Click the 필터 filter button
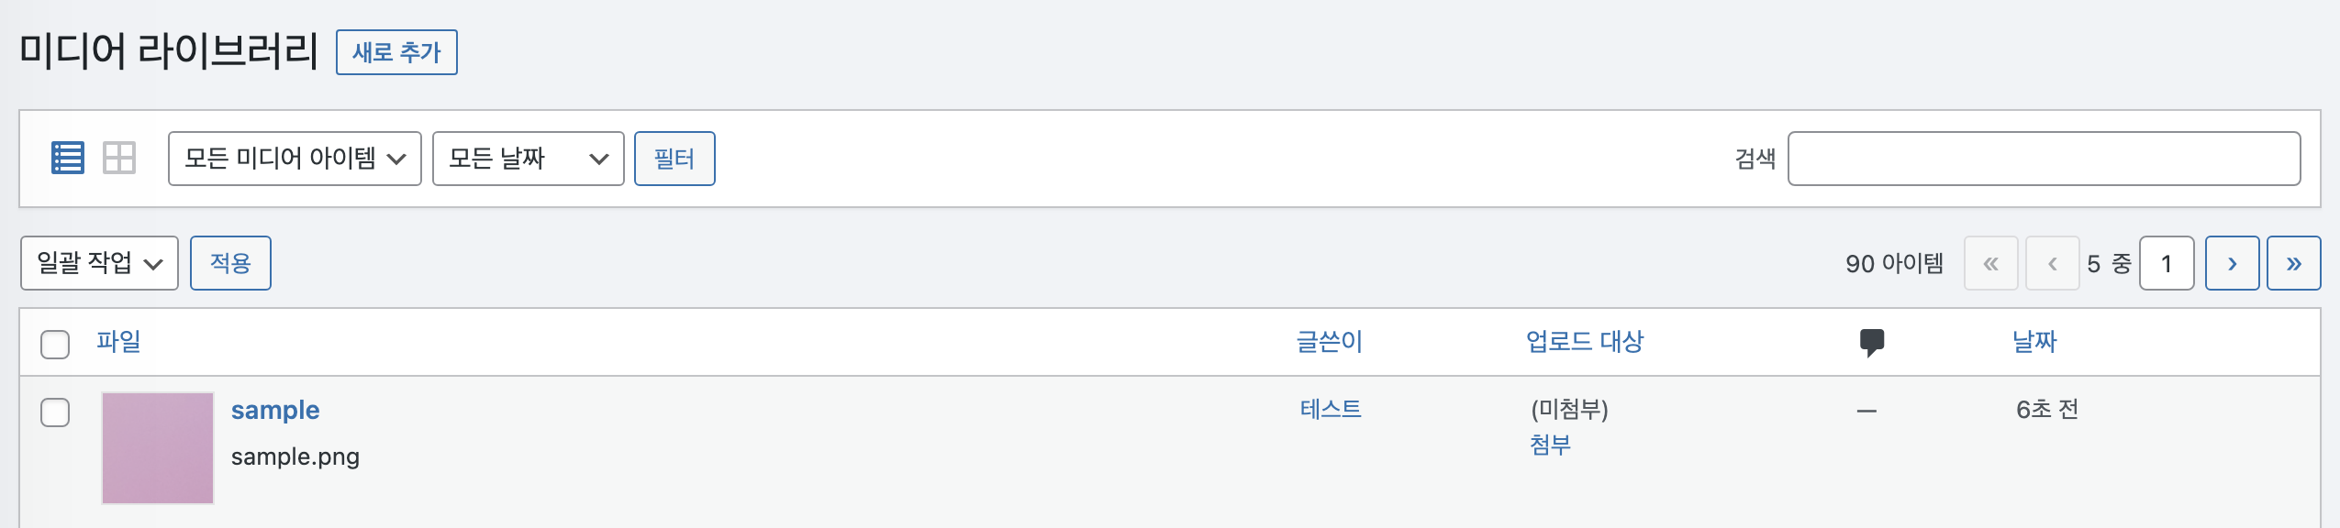This screenshot has height=528, width=2340. (x=674, y=159)
